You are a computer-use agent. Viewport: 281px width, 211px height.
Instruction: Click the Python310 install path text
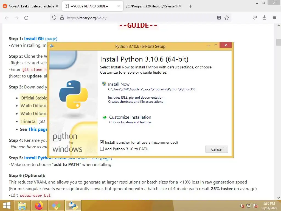[x=151, y=89]
